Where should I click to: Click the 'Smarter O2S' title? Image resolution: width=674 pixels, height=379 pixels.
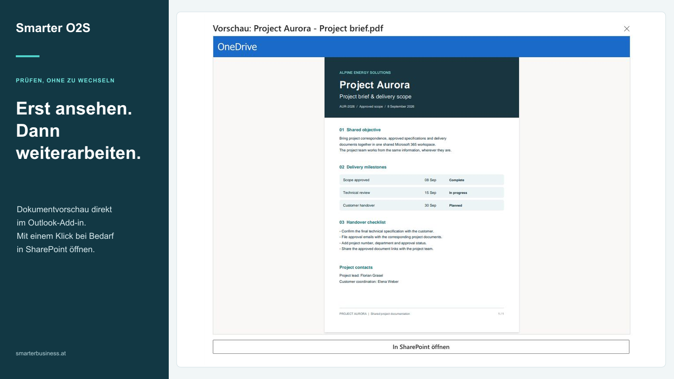click(x=53, y=28)
